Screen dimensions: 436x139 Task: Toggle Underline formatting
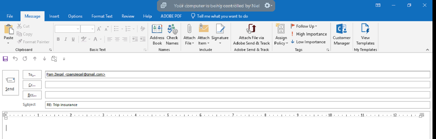click(x=73, y=39)
